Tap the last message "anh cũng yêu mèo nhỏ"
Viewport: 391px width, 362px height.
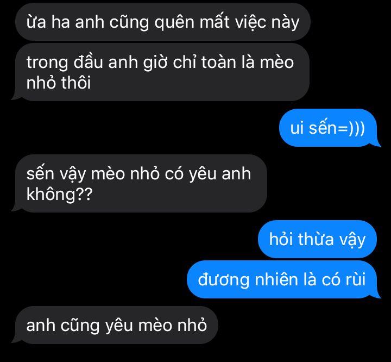[x=116, y=325]
